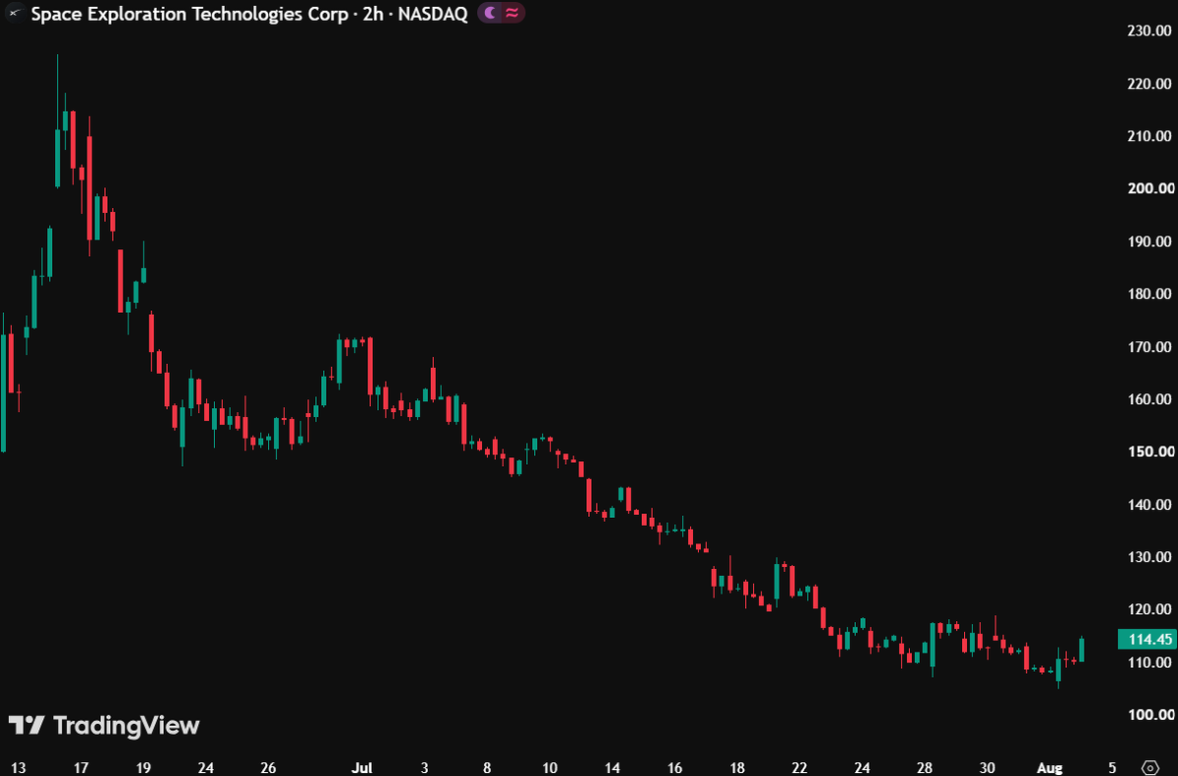The height and width of the screenshot is (776, 1178).
Task: Click the SpaceX symbol logo icon
Action: click(x=15, y=15)
